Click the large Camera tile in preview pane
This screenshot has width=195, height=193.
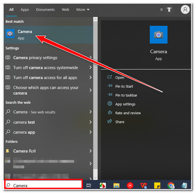(x=159, y=35)
